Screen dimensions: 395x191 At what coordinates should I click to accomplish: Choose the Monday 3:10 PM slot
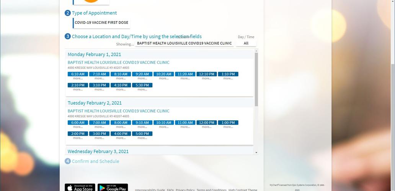tap(99, 85)
